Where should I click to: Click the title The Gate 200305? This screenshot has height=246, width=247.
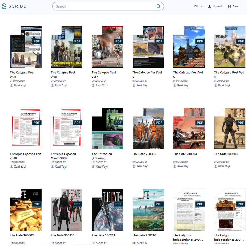144,154
